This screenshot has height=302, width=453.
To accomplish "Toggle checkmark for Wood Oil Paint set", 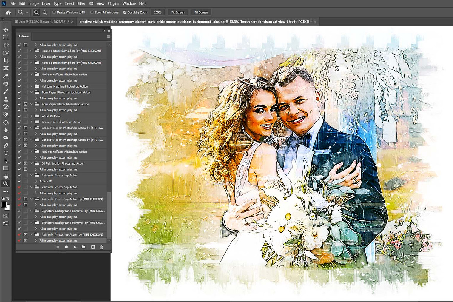I will tap(19, 116).
